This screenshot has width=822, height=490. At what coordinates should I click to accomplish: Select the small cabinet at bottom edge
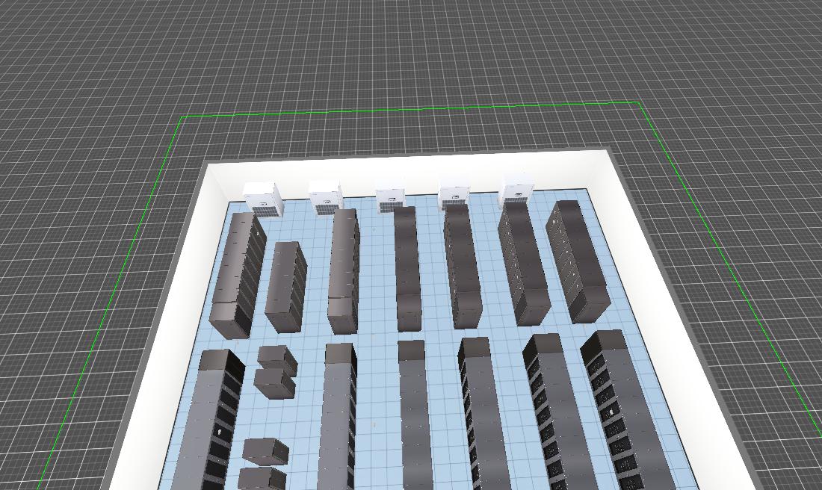pos(262,478)
